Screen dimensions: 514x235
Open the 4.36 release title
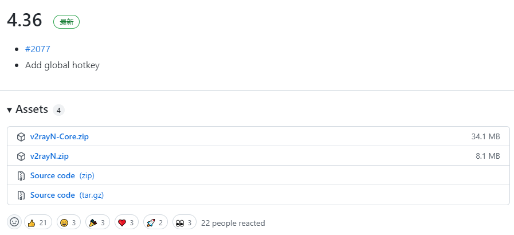click(x=25, y=20)
